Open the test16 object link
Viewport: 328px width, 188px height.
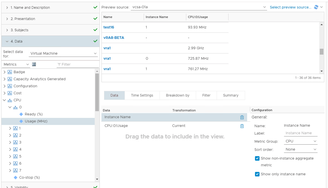click(109, 27)
